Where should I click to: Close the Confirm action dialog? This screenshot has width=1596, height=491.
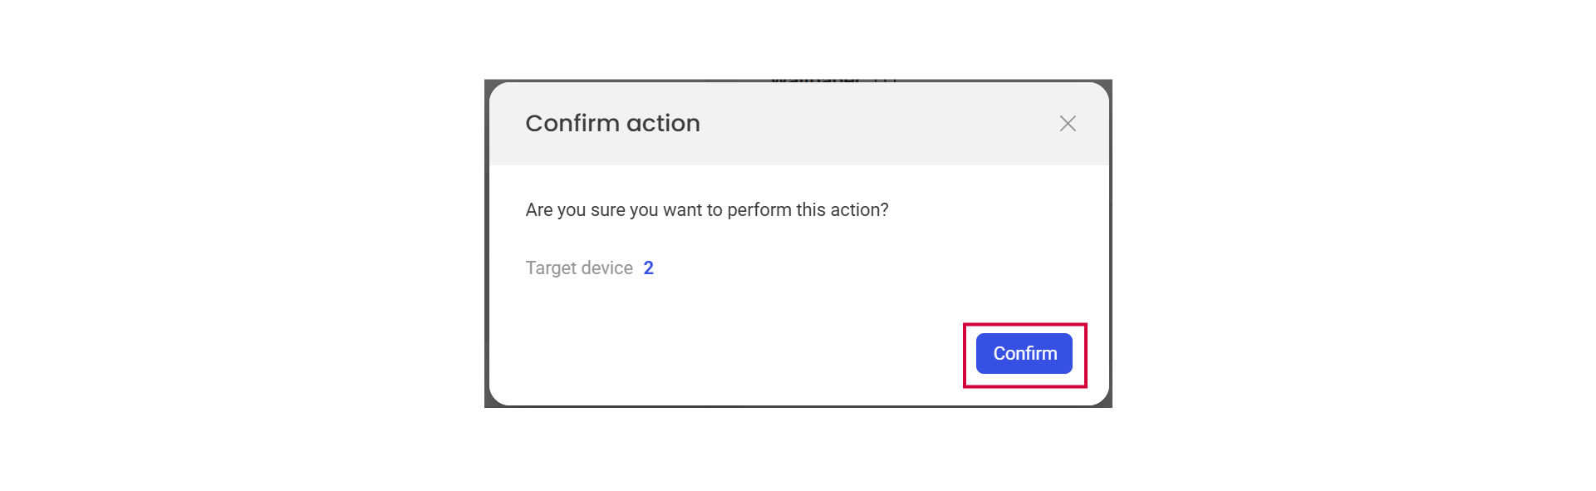[1068, 124]
